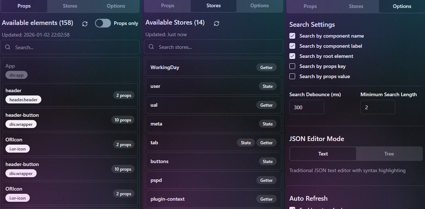
Task: Select the header element row
Action: tap(70, 95)
